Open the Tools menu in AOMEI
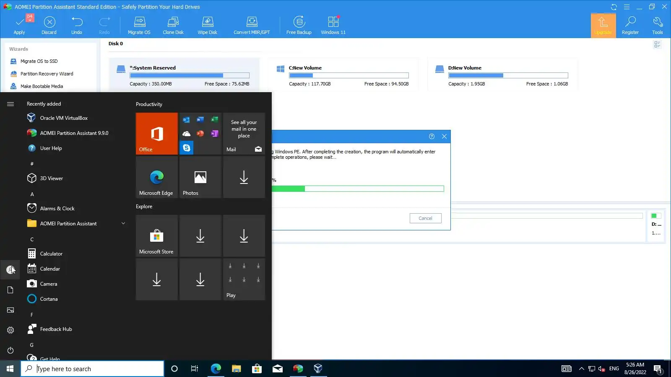 point(658,26)
